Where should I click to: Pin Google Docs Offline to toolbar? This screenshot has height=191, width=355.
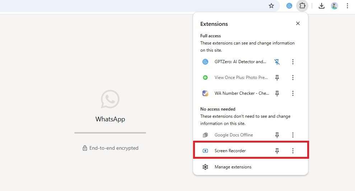point(277,135)
